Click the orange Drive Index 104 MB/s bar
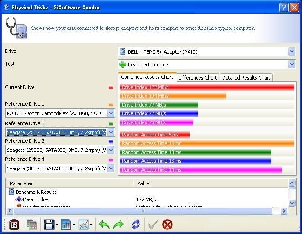The width and height of the screenshot is (302, 234). 173,96
